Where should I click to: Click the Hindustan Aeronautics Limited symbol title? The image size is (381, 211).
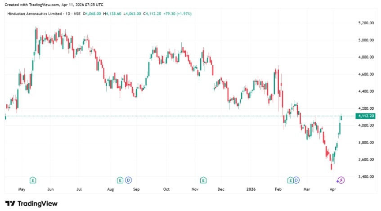[33, 14]
